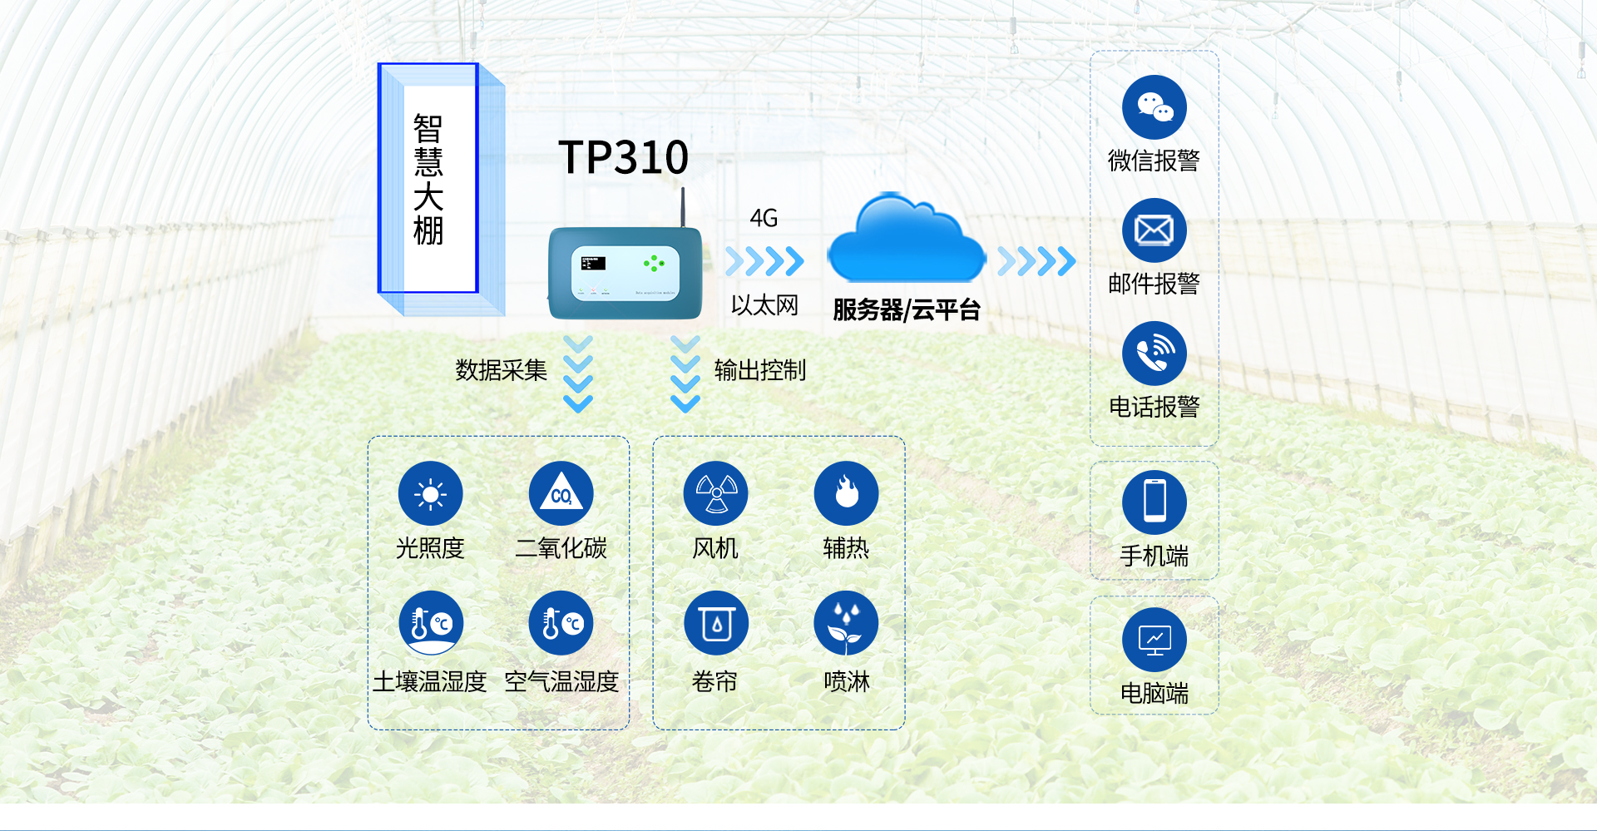Open the computer client monitor icon
Screen dimensions: 1597x831
point(1154,640)
